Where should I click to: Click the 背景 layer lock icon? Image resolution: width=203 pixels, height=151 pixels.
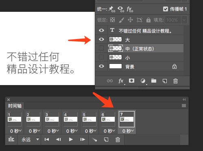[175, 66]
